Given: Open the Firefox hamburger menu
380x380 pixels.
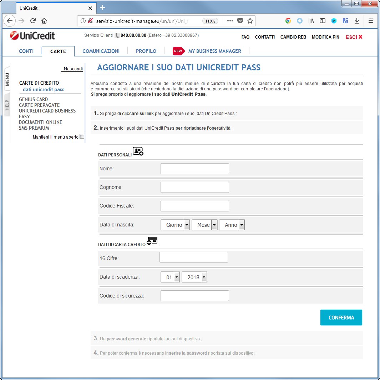Looking at the screenshot, I should point(371,21).
